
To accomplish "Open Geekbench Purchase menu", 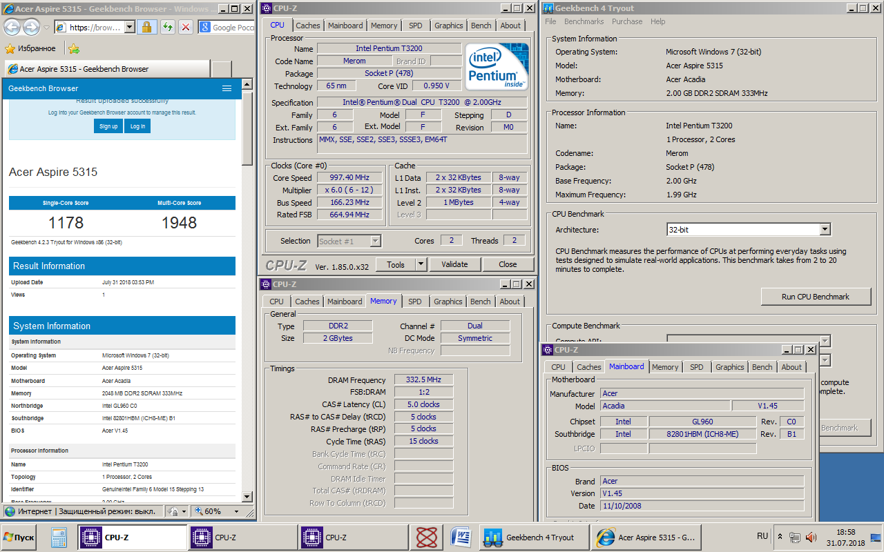I will [x=627, y=21].
